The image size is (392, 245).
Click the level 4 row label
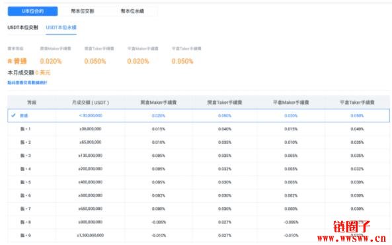pyautogui.click(x=26, y=169)
